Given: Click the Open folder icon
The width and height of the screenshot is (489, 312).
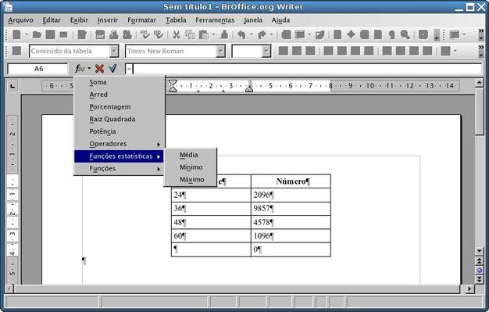Looking at the screenshot, I should 37,34.
